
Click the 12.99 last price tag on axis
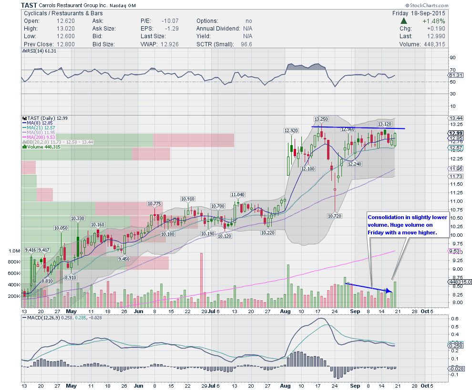(x=455, y=133)
